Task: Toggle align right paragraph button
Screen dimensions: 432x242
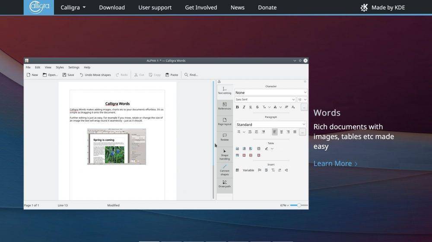Action: 288,132
